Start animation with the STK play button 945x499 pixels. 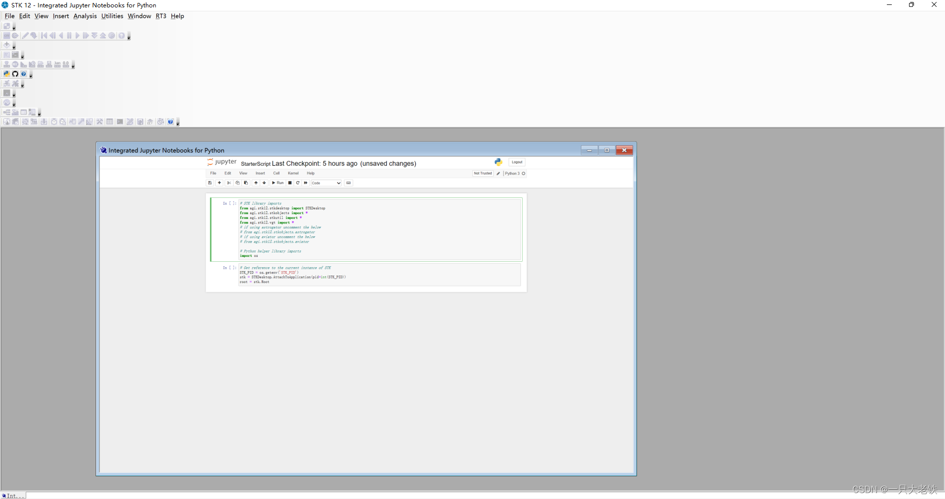(77, 35)
